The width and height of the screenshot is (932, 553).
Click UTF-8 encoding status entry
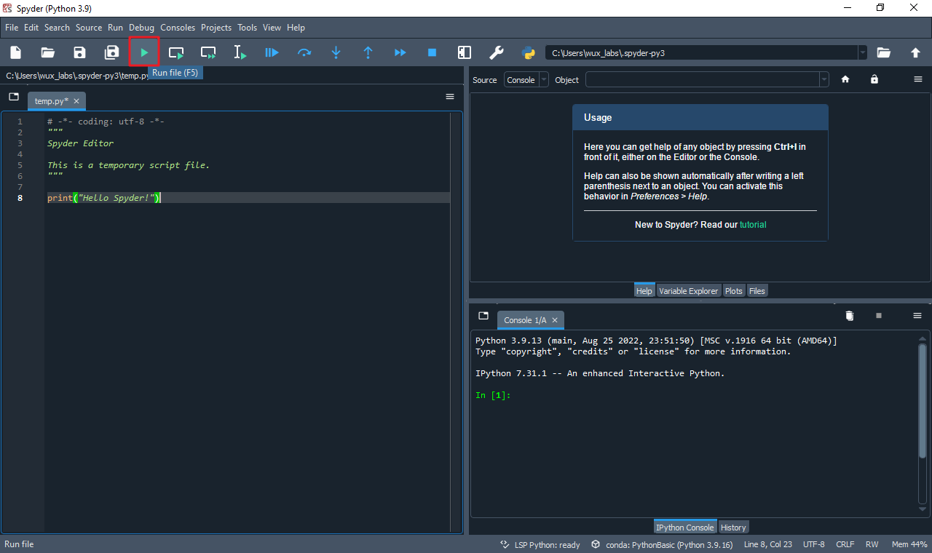click(813, 544)
